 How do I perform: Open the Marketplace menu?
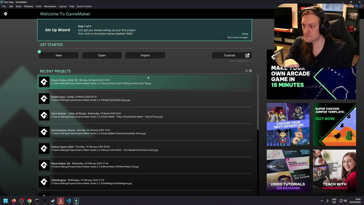50,6
